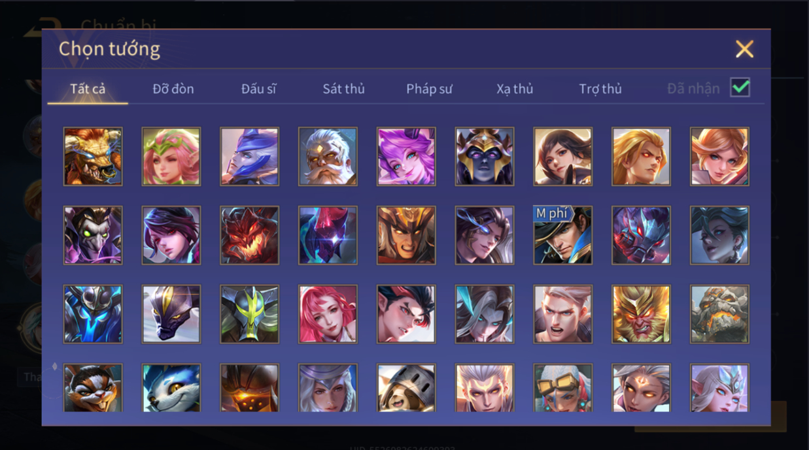Pick the goggles-wearing hero portrait
The image size is (809, 450).
pos(563,388)
